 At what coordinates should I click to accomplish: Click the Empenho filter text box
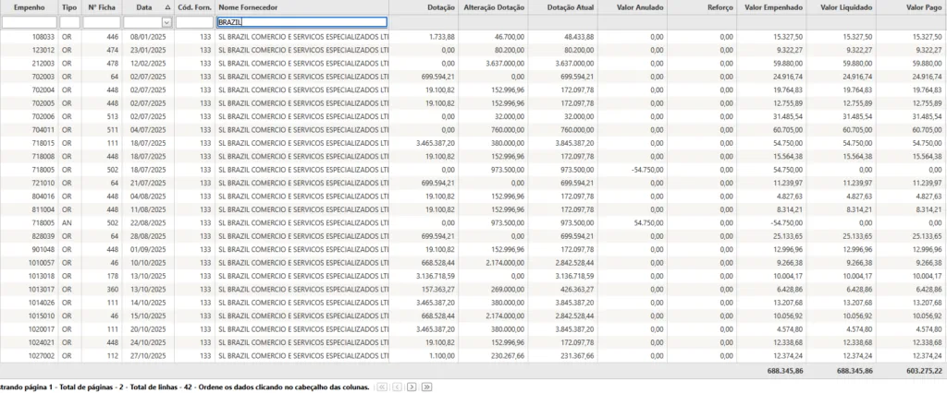29,22
